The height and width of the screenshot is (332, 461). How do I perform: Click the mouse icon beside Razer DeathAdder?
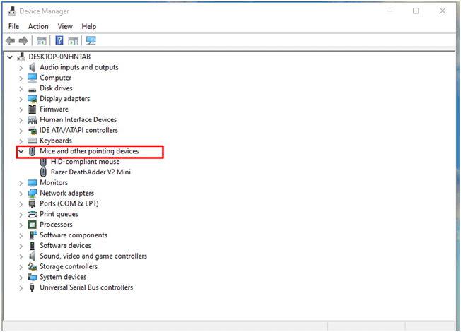point(43,172)
